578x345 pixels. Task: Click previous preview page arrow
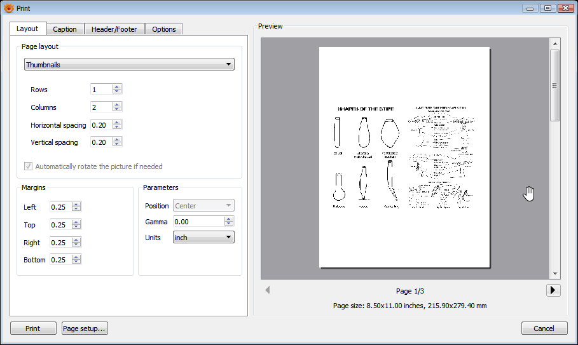pos(267,290)
